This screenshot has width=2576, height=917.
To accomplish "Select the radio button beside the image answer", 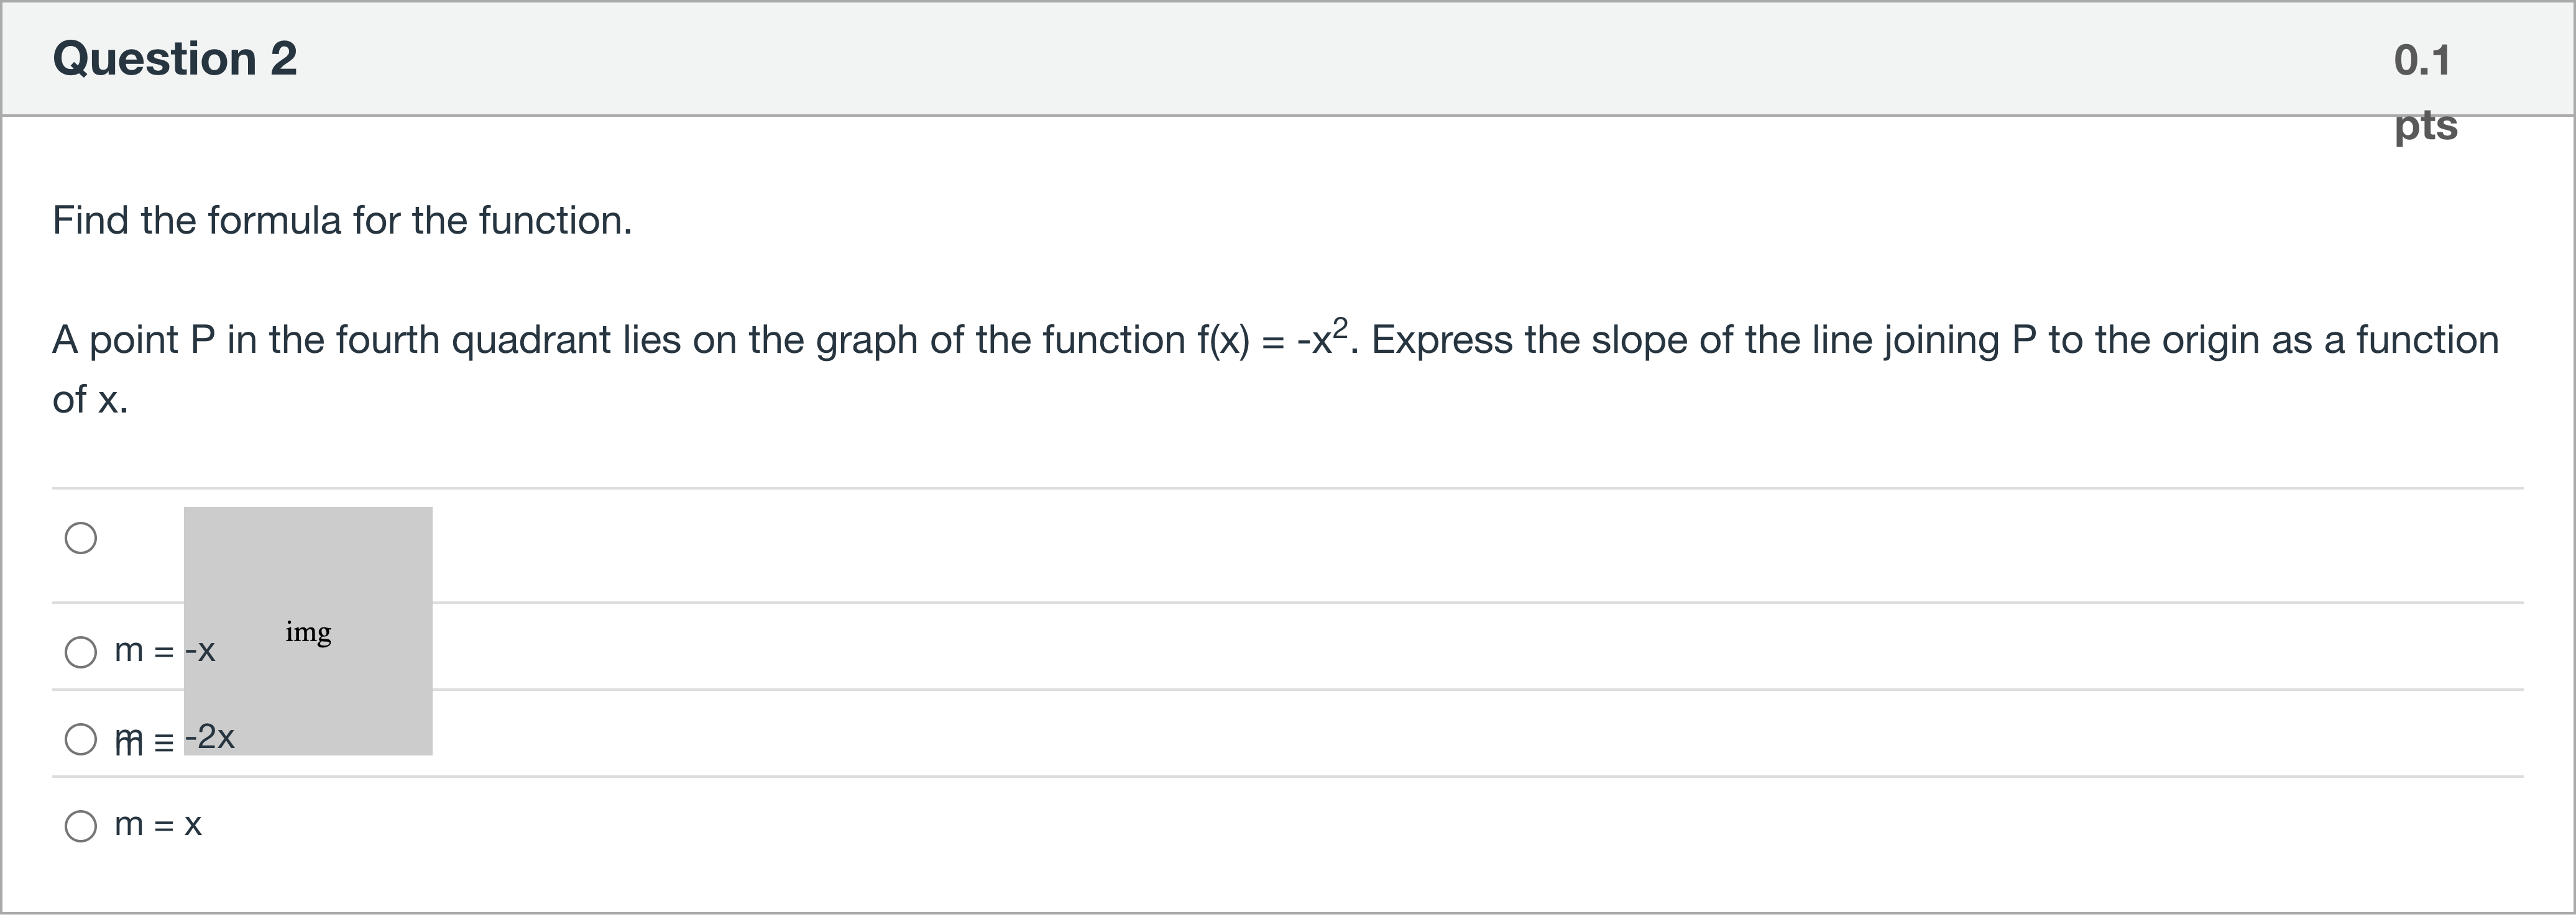I will coord(81,539).
